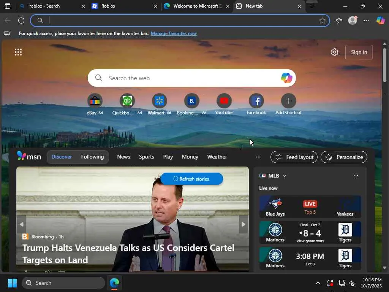389x292 pixels.
Task: Open the clock showing 10:16 PM
Action: click(x=371, y=283)
